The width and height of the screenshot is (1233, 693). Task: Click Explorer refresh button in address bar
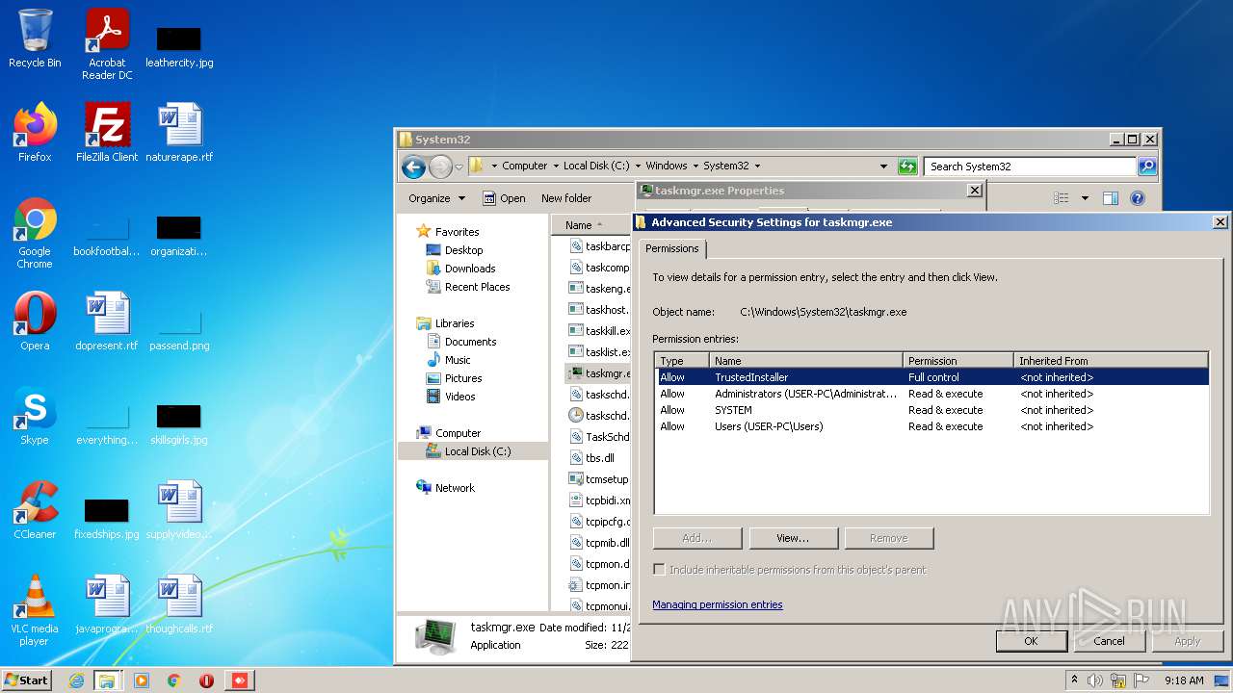coord(907,167)
